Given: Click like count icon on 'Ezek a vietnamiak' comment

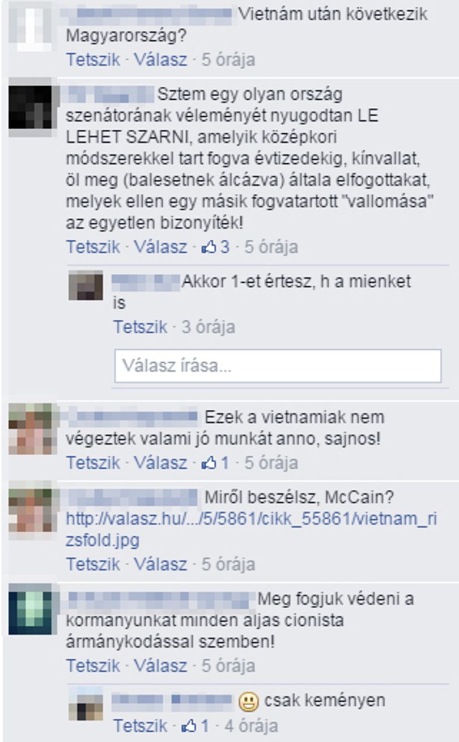Looking at the screenshot, I should [209, 463].
